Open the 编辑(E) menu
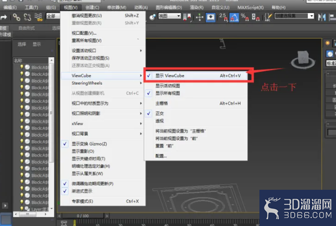 pos(10,8)
